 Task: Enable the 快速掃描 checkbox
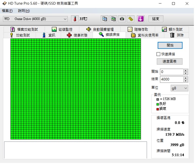point(158,54)
